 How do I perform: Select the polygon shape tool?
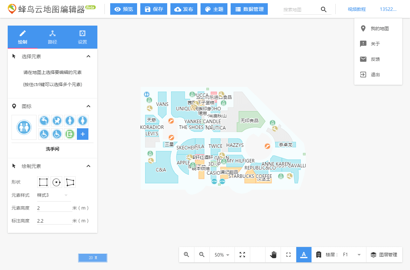(70, 182)
